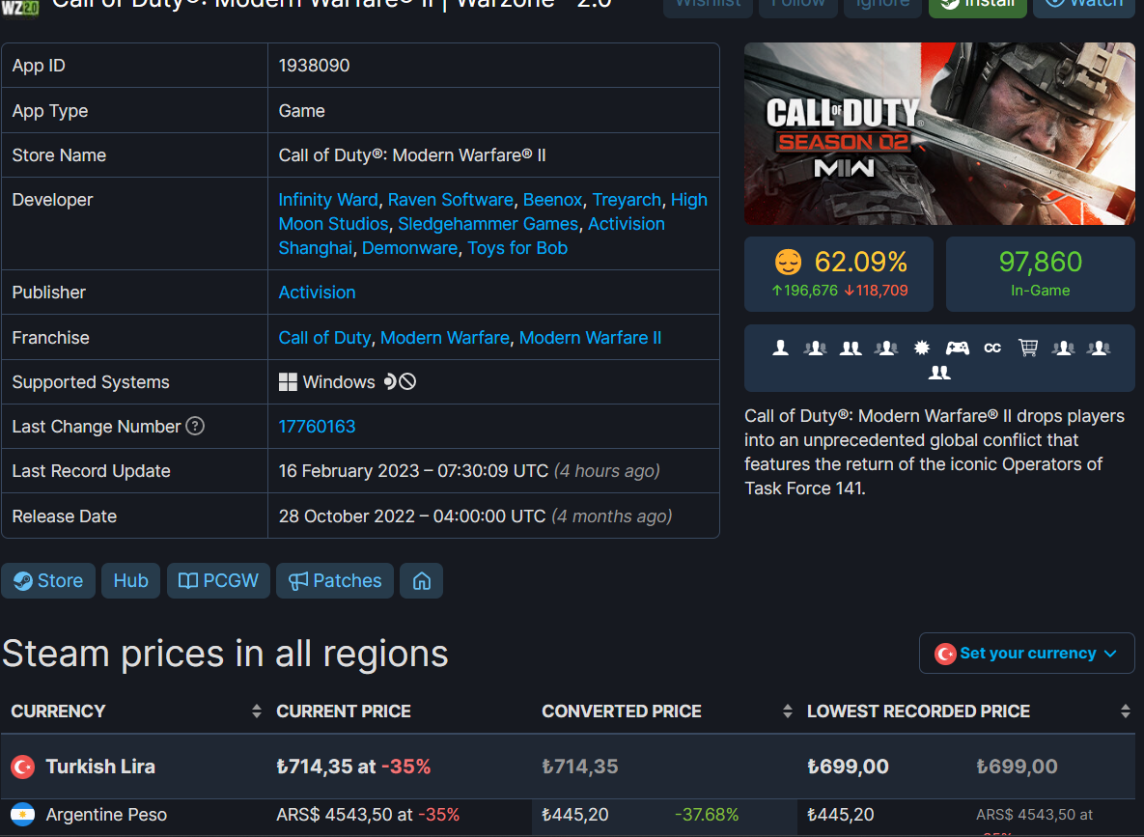Click the game controller support icon
This screenshot has height=837, width=1144.
(x=958, y=349)
